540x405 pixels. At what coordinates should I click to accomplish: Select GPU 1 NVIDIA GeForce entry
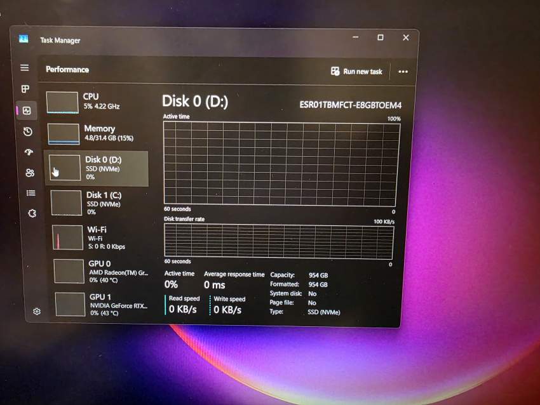[103, 305]
